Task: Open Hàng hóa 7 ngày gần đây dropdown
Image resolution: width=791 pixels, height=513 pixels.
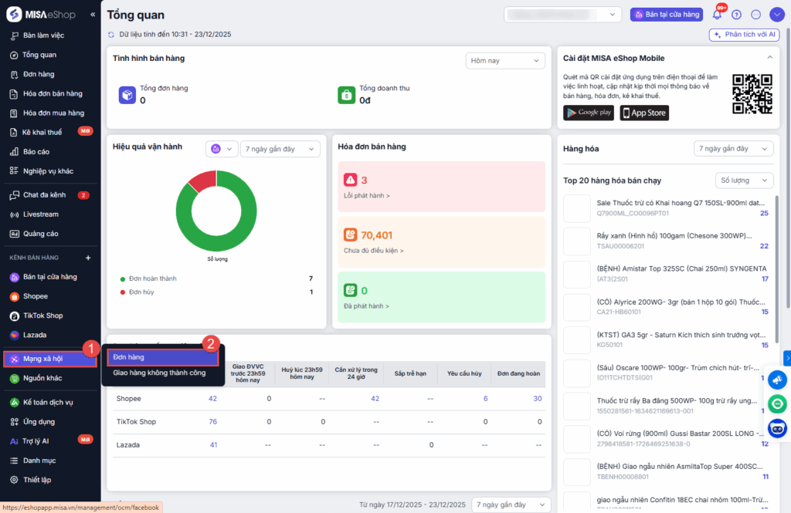Action: click(x=734, y=149)
